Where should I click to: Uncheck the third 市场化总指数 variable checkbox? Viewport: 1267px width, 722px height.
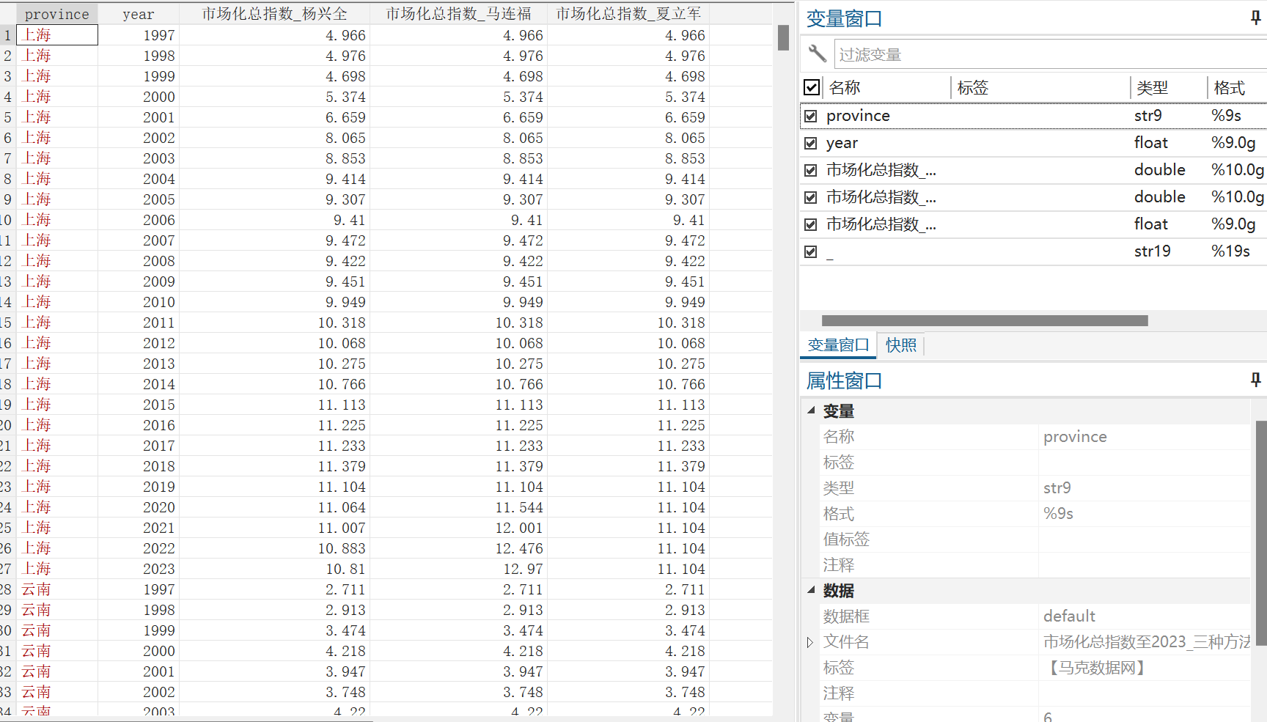point(811,224)
